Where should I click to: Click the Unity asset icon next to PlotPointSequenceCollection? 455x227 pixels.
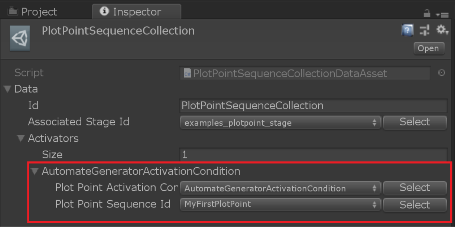tap(19, 37)
